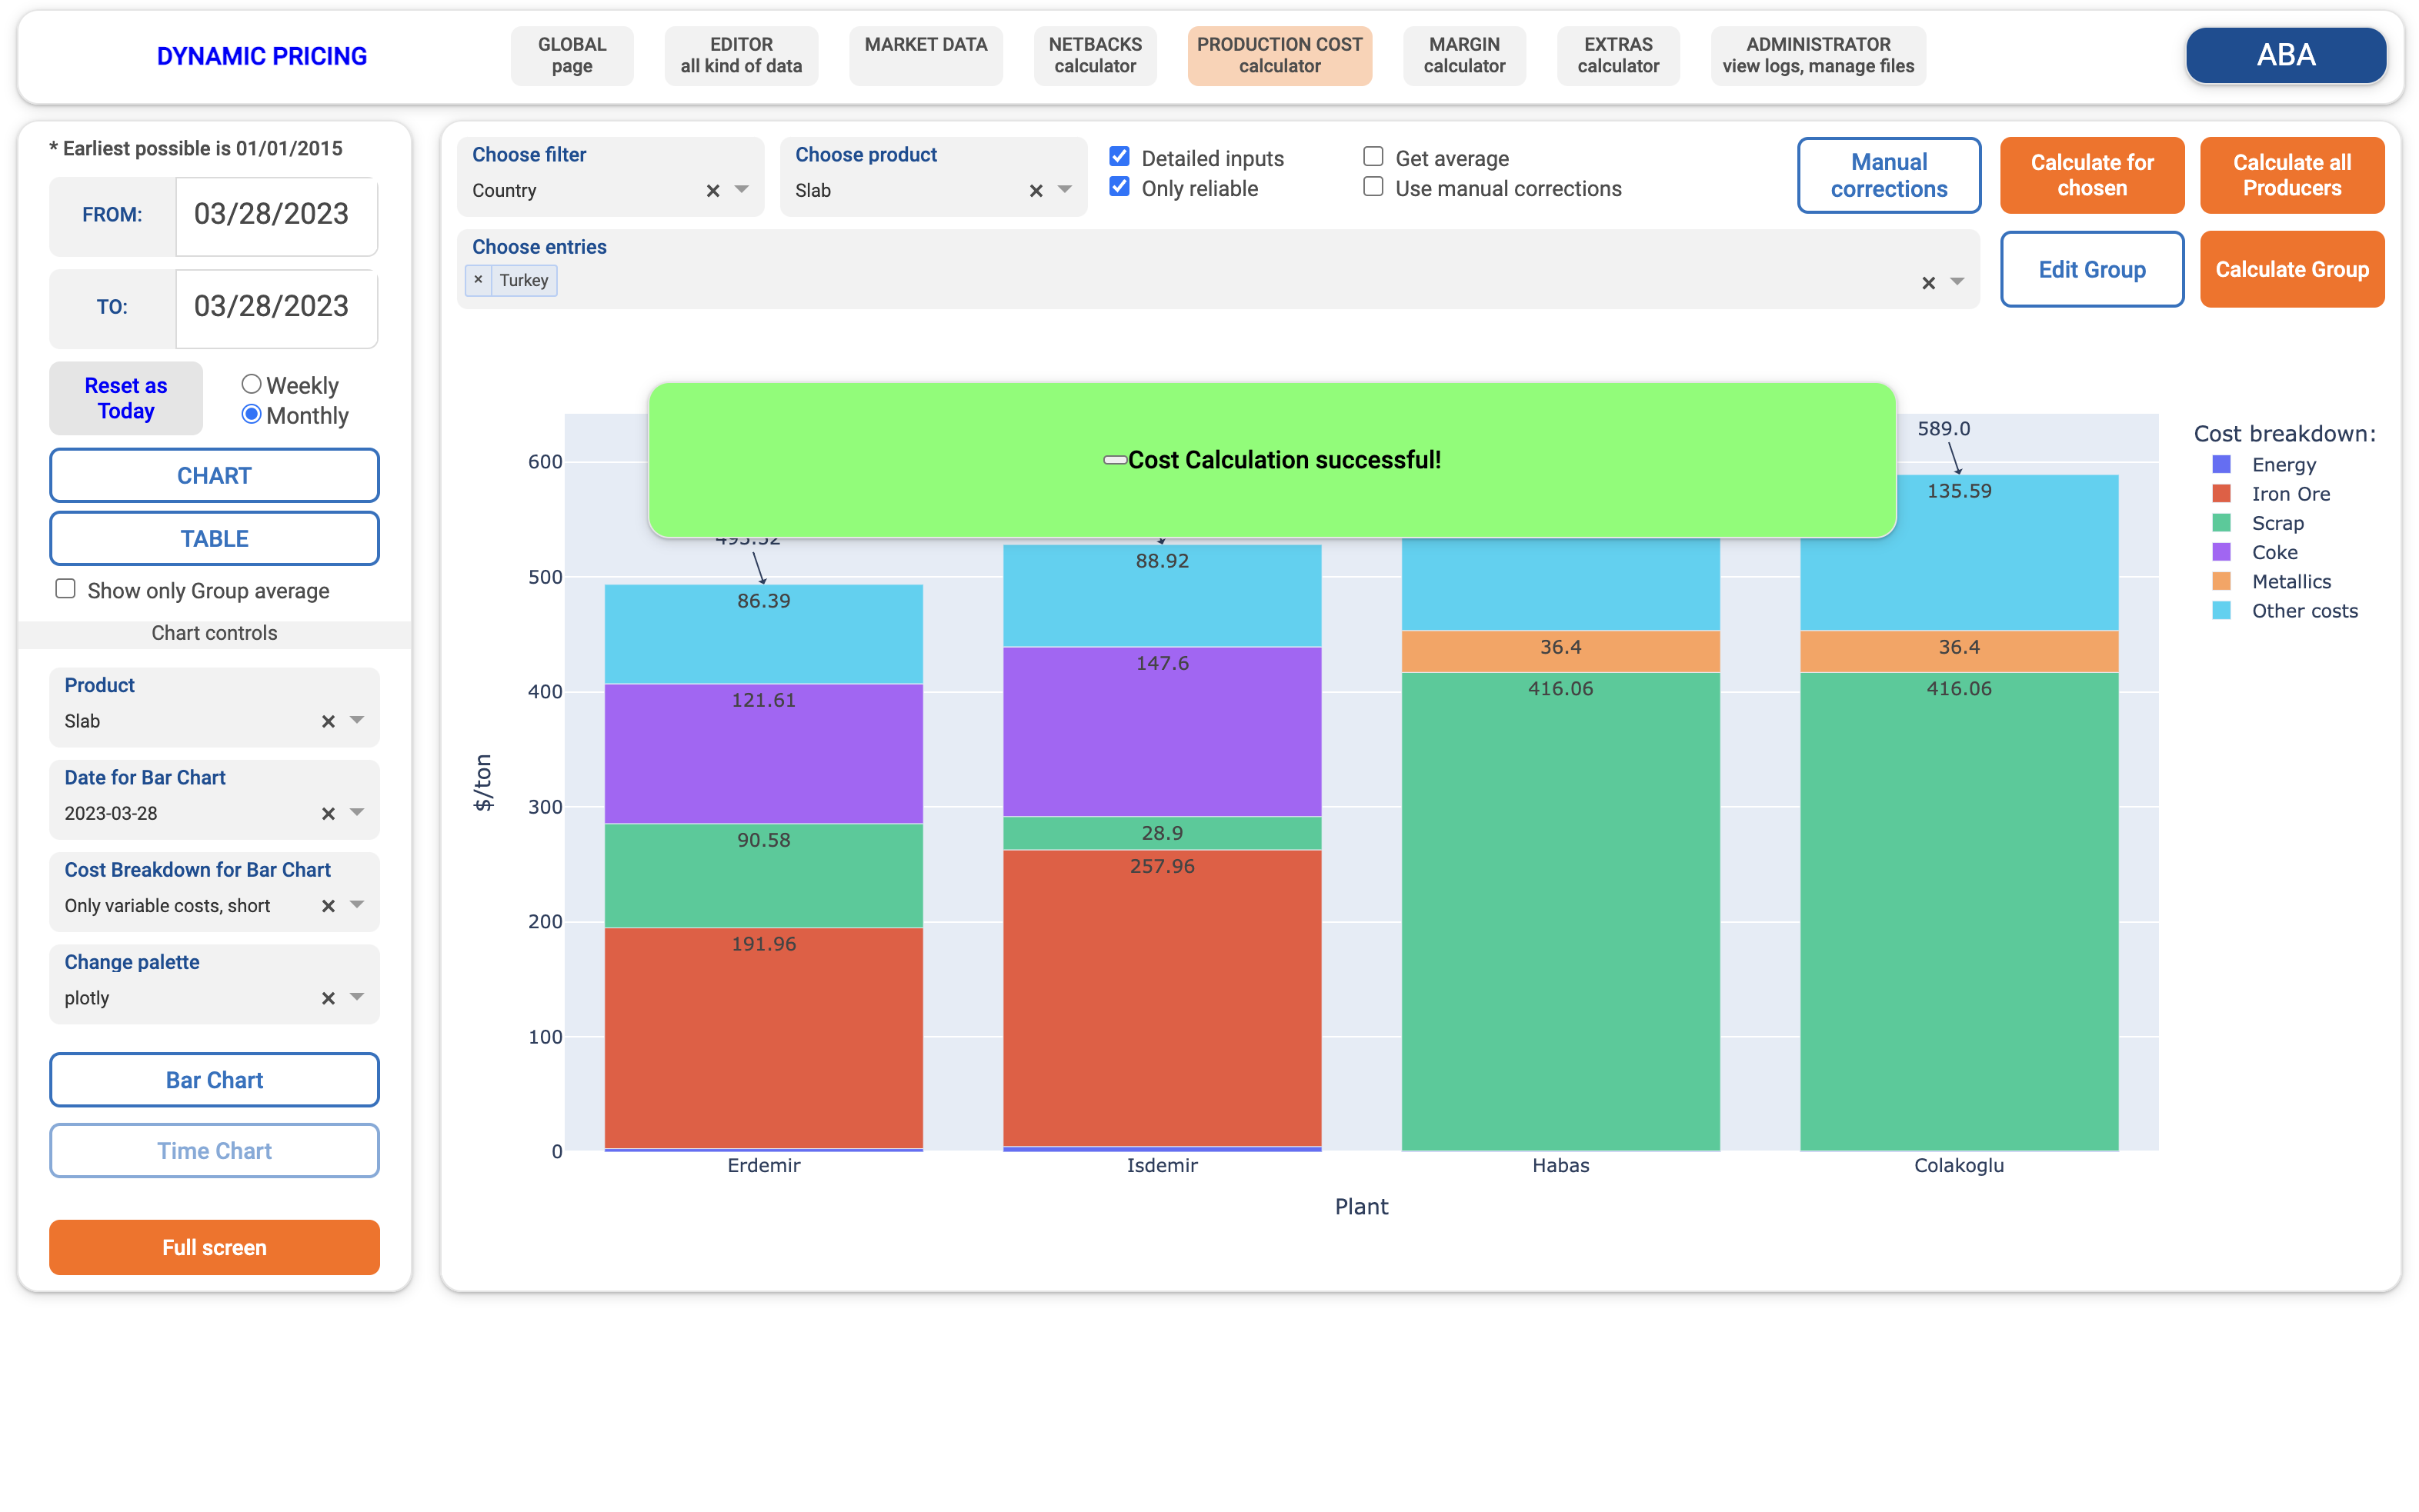Clear the Change palette plotly value
Image resolution: width=2419 pixels, height=1512 pixels.
[327, 998]
